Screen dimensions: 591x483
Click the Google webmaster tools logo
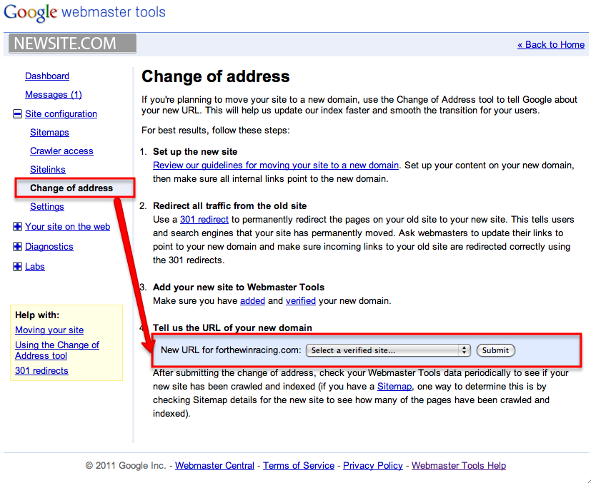[x=84, y=13]
